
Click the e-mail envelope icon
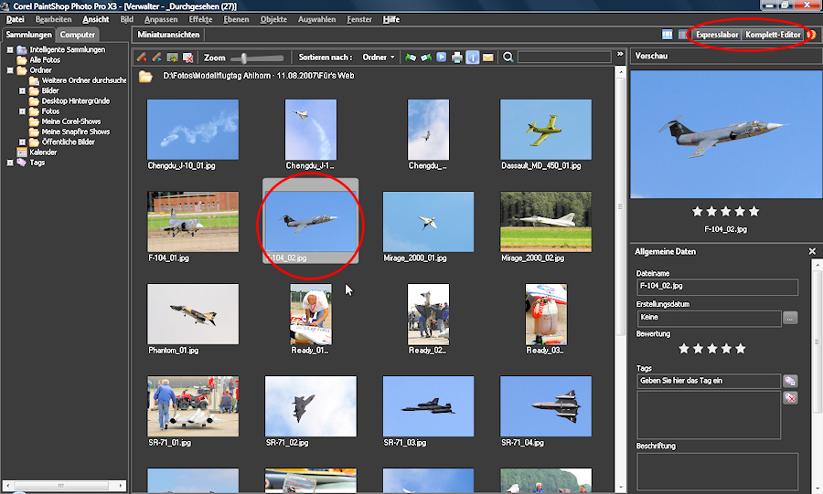488,58
